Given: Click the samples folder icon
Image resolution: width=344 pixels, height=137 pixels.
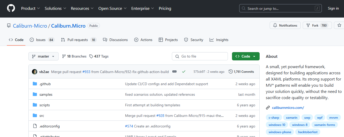Looking at the screenshot, I should 35,94.
